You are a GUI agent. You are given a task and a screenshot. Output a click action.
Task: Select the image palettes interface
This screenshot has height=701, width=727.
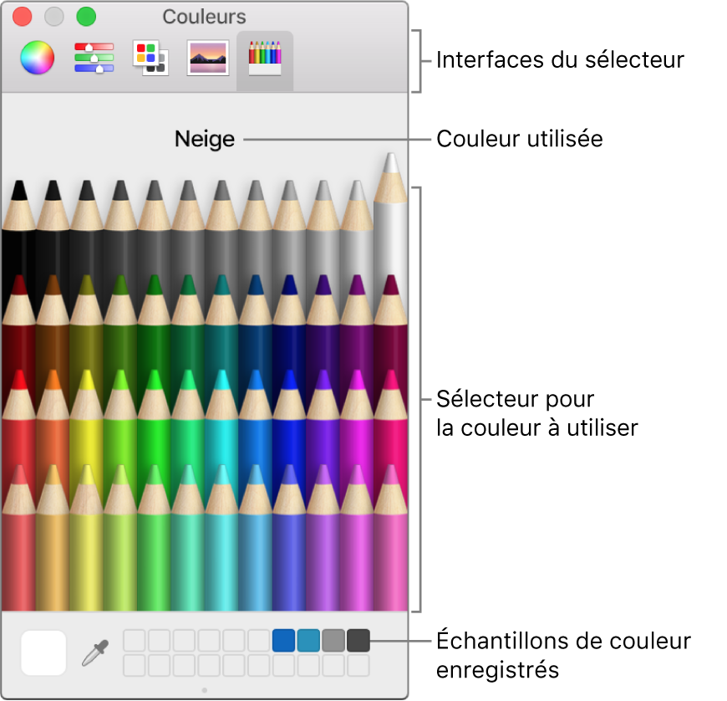click(x=206, y=59)
